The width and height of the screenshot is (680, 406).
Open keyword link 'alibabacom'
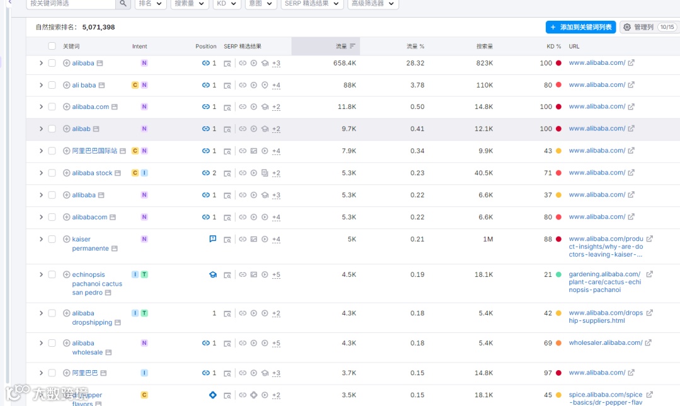point(89,217)
